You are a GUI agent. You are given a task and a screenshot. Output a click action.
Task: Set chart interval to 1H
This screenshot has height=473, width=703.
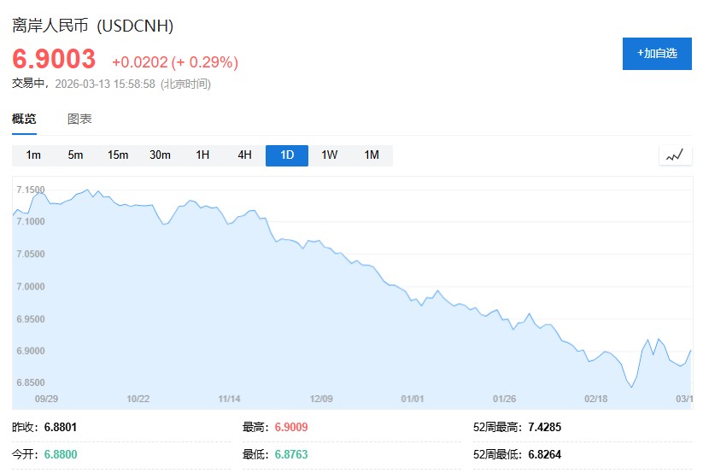tap(202, 155)
